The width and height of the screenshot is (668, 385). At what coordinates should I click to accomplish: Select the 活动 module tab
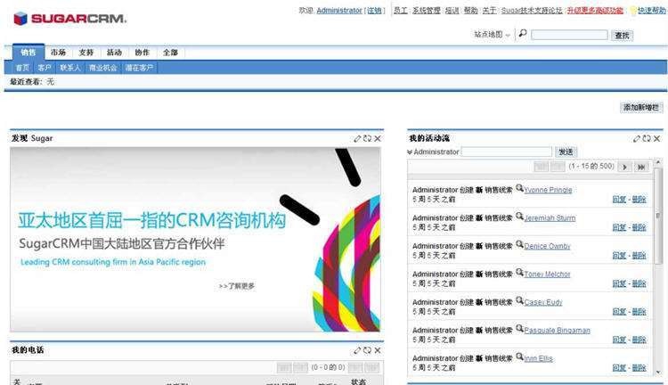point(114,53)
